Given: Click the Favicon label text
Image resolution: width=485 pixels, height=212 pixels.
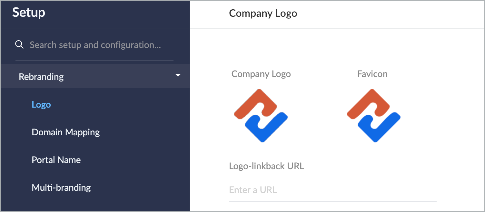Looking at the screenshot, I should pos(372,74).
